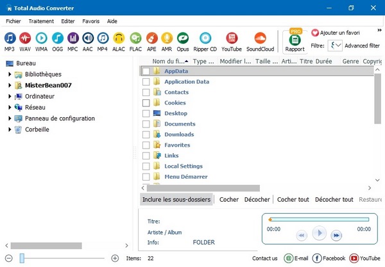Open the Filtre dropdown
Screen dimensions: 385x267
click(x=335, y=45)
